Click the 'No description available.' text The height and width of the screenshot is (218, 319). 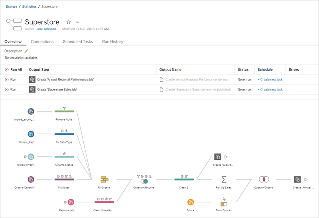click(x=21, y=57)
